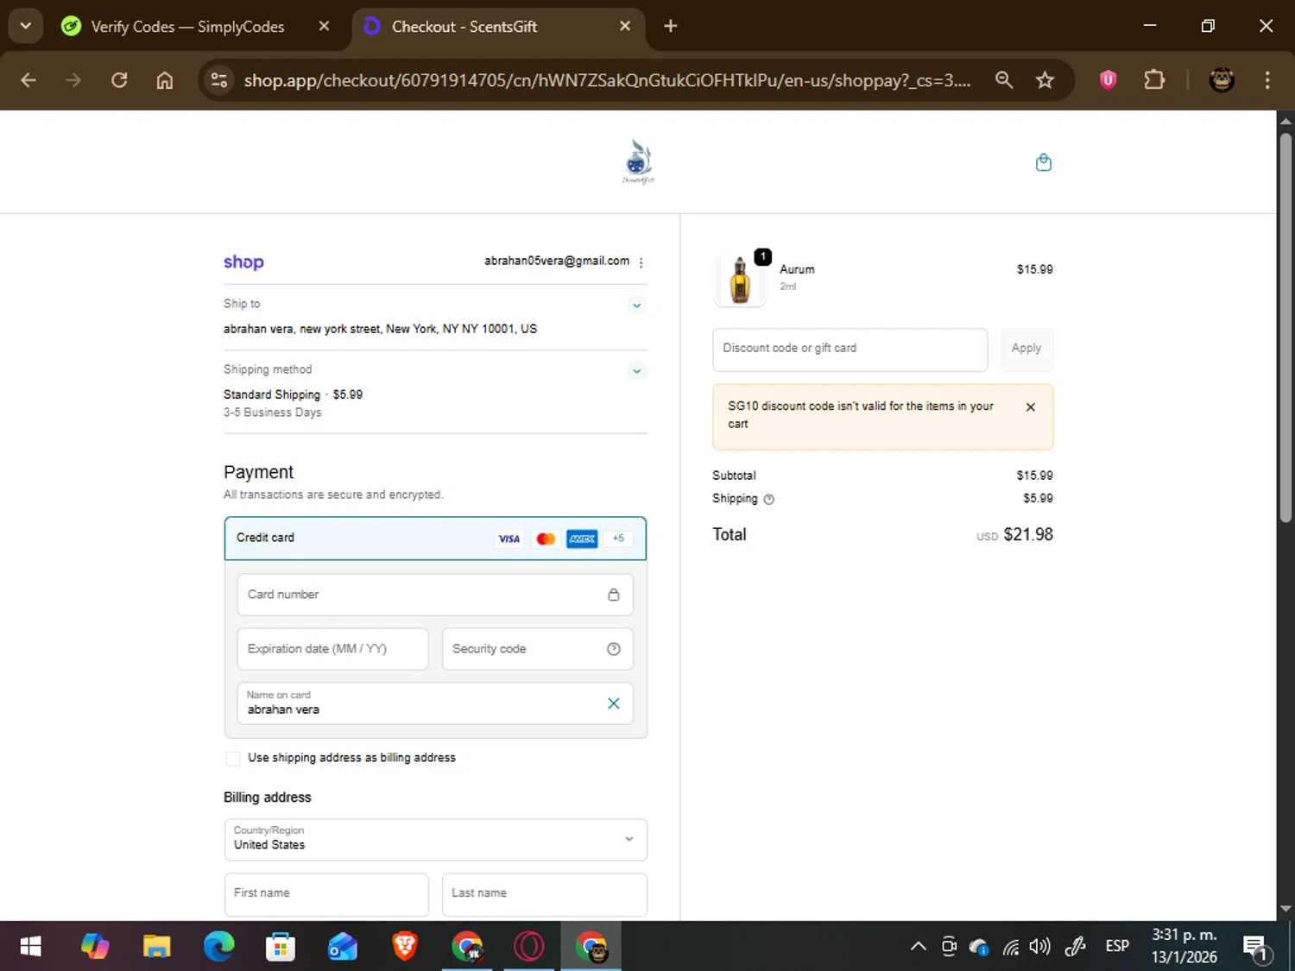Switch ESP input language
1295x971 pixels.
[1117, 947]
